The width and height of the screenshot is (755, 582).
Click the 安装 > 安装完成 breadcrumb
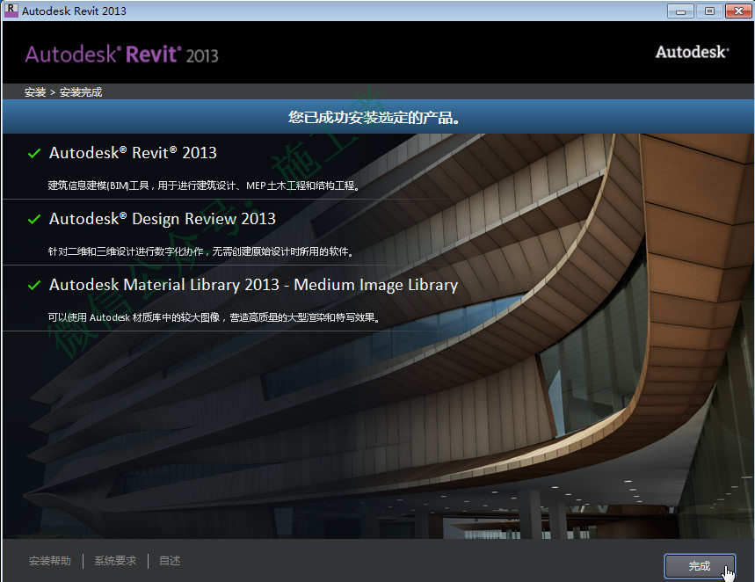coord(63,92)
